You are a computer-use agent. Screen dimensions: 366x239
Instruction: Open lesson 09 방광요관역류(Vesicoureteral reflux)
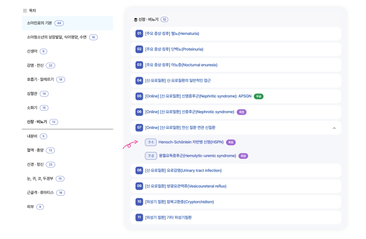tap(236, 186)
